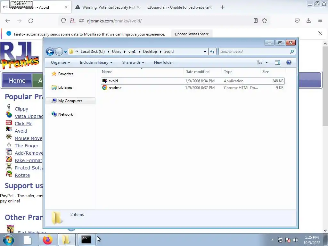Toggle Firefox reader view
The image size is (328, 246).
[x=255, y=20]
